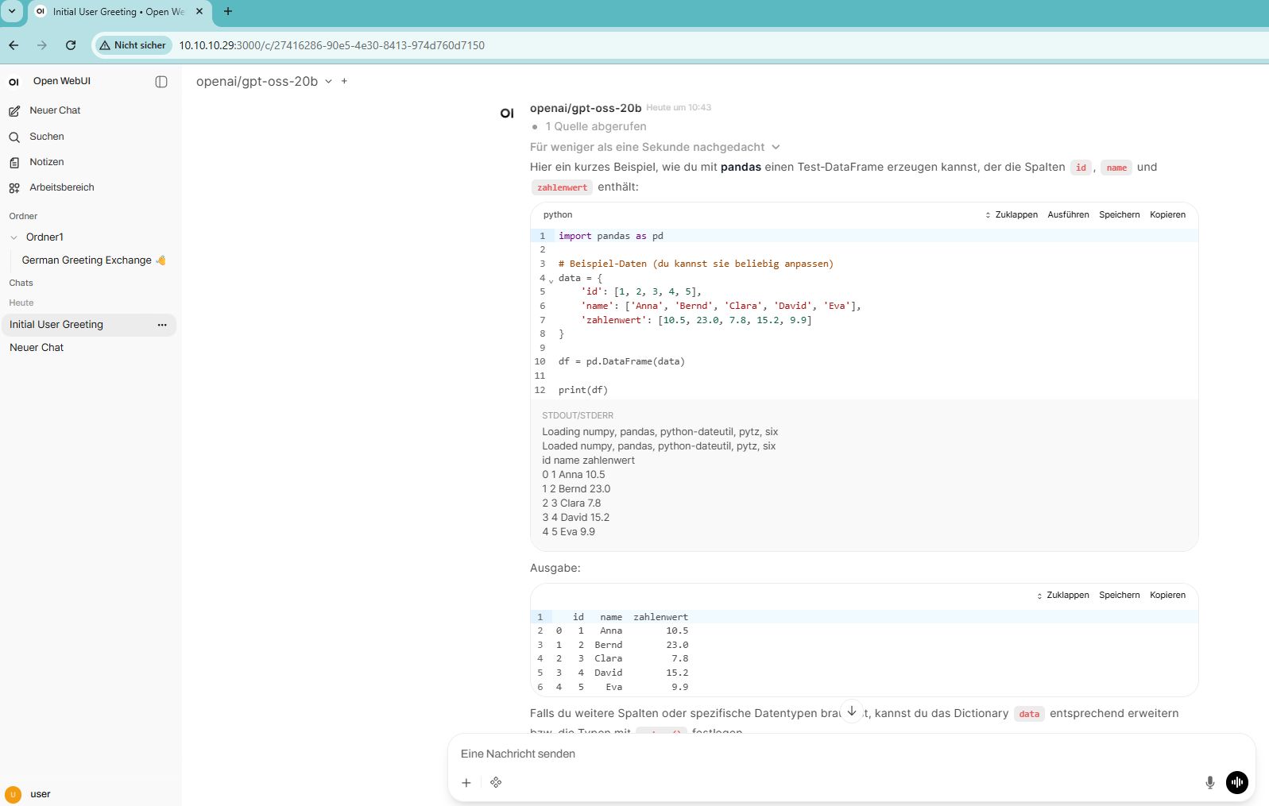Start voice mode with waveform button
The height and width of the screenshot is (806, 1269).
(1236, 782)
